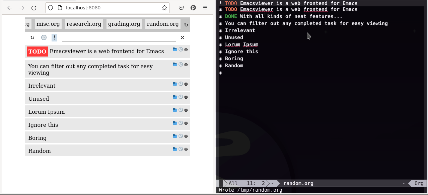Screen dimensions: 428x195
Task: Click clock icon on Irrelevant row
Action: tap(181, 84)
